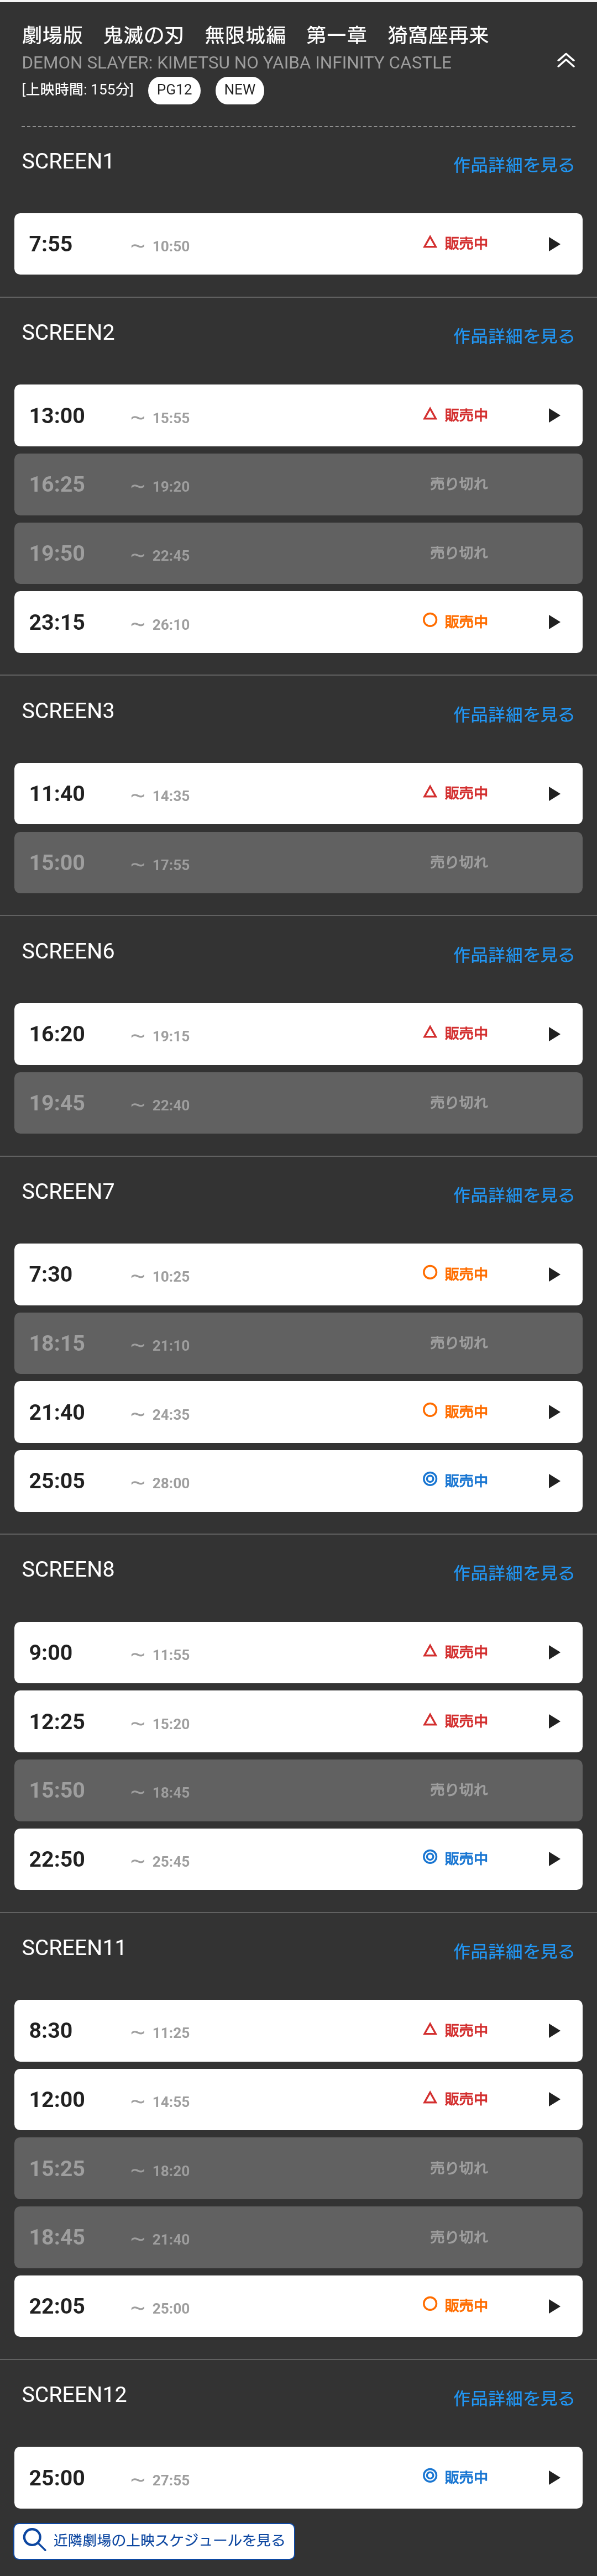Open SCREEN1 作品詳細を見る link
Viewport: 597px width, 2576px height.
point(514,165)
